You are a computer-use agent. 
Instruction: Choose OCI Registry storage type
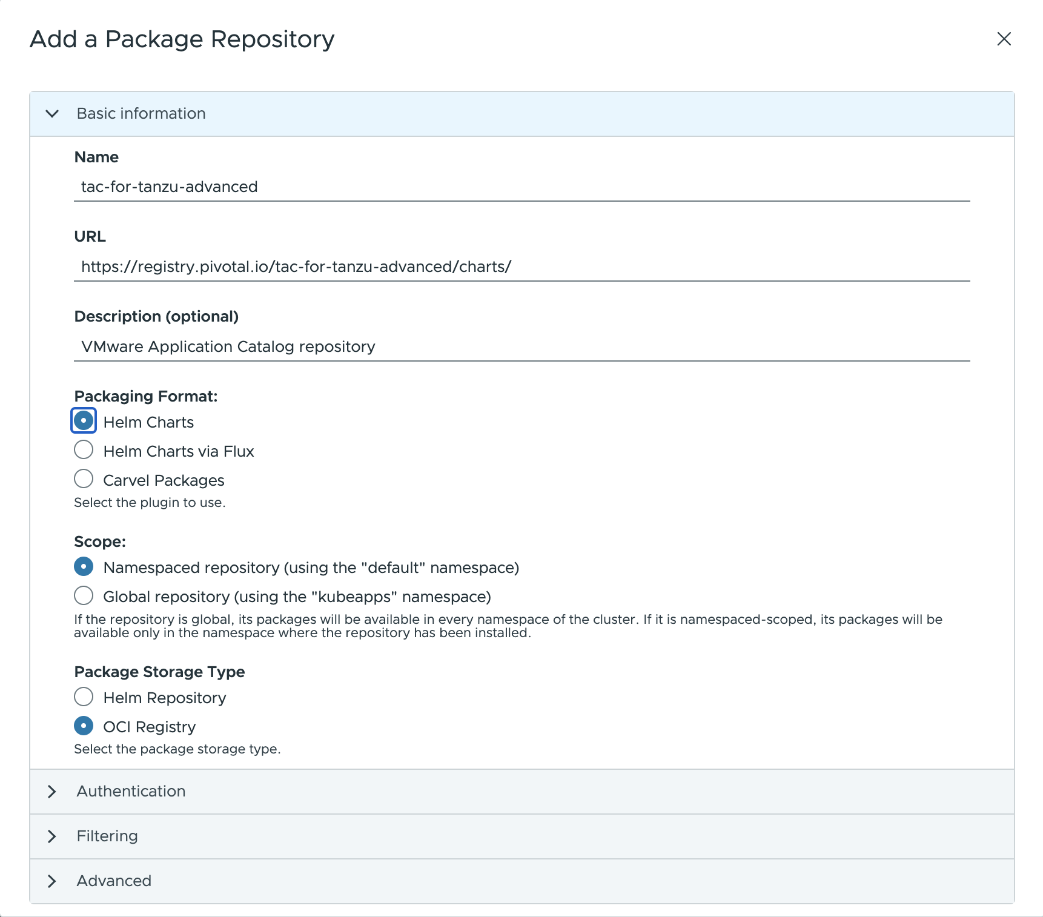tap(84, 726)
